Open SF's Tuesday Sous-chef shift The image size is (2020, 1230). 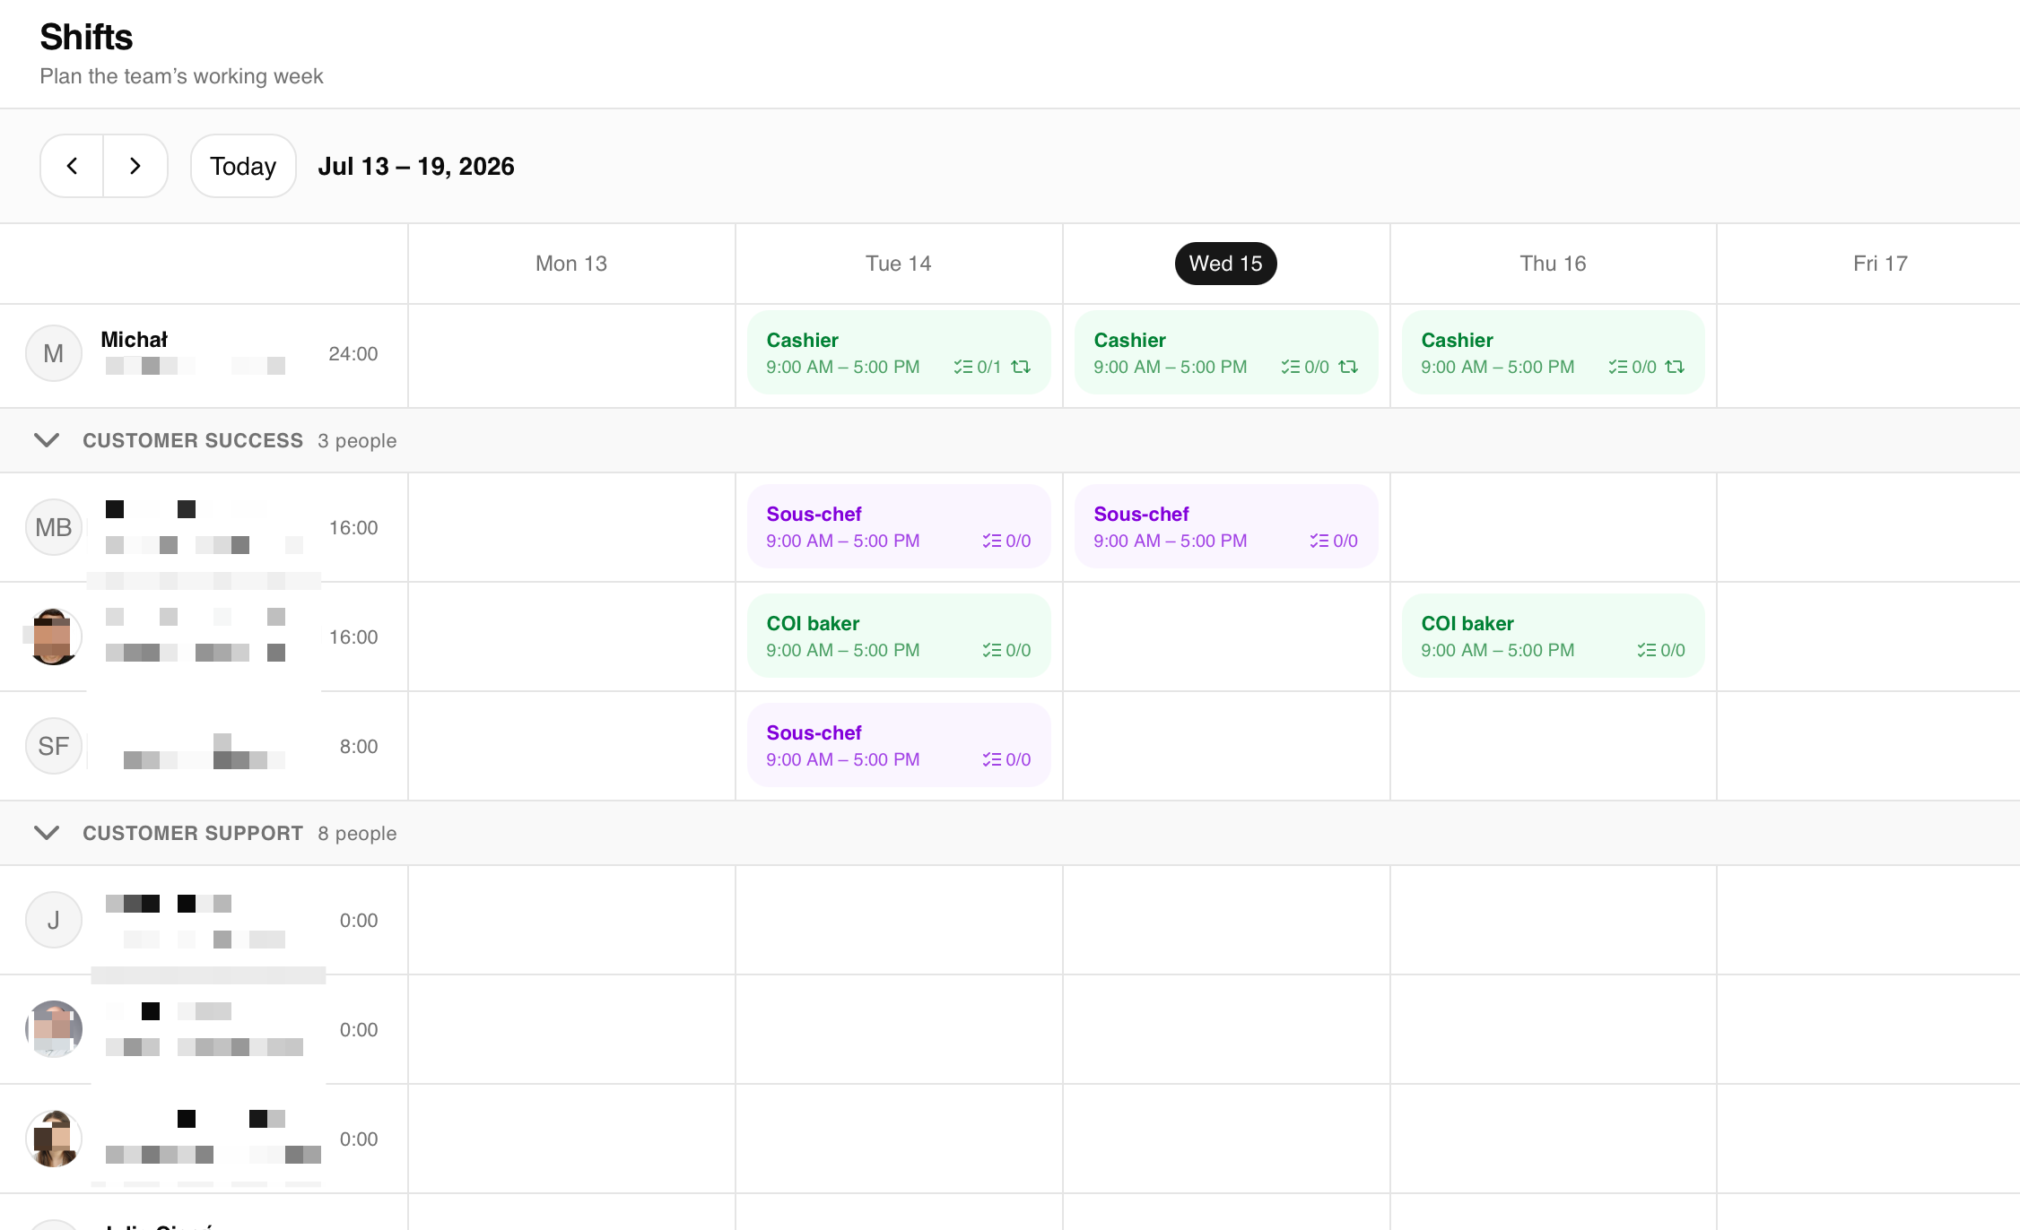point(899,746)
